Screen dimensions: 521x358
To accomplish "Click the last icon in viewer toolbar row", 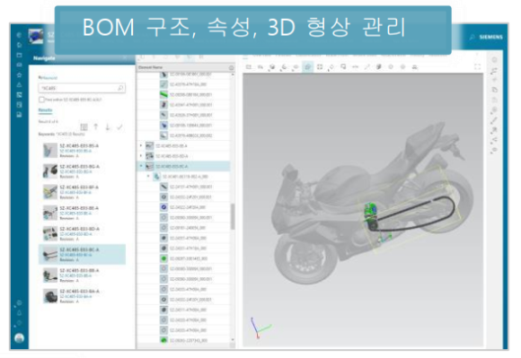I will coord(415,67).
